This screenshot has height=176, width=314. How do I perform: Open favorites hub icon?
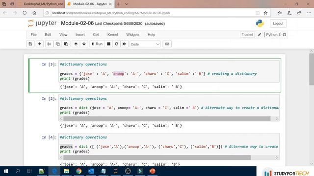pos(280,13)
